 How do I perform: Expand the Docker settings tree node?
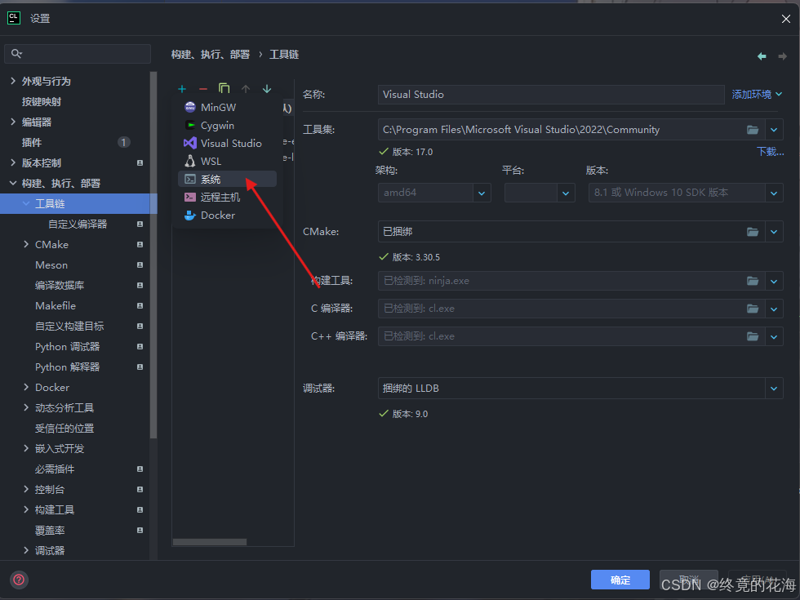pyautogui.click(x=26, y=387)
